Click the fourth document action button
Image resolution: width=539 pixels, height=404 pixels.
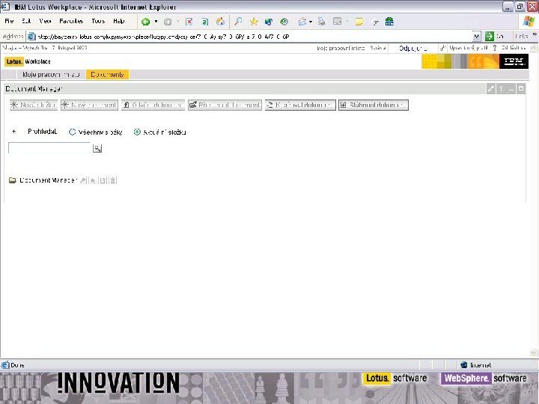point(225,105)
